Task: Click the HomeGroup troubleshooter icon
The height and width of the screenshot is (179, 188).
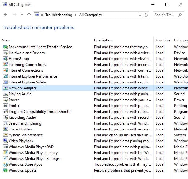Action: pyautogui.click(x=6, y=59)
